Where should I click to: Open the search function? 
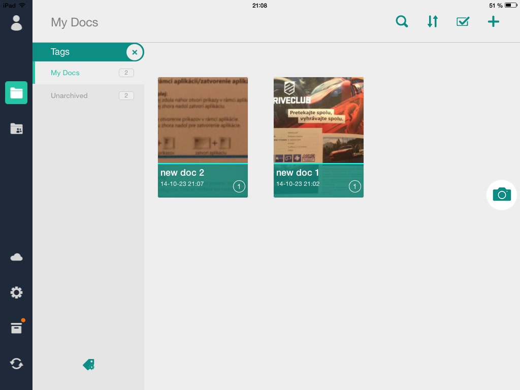402,21
